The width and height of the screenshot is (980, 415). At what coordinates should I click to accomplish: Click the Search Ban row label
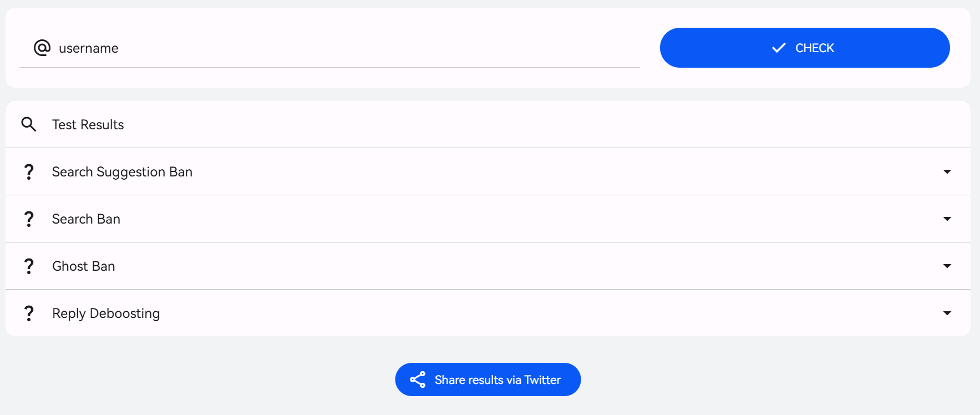click(x=86, y=219)
